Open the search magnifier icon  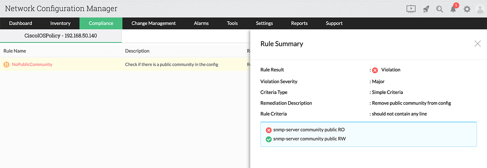click(x=440, y=9)
